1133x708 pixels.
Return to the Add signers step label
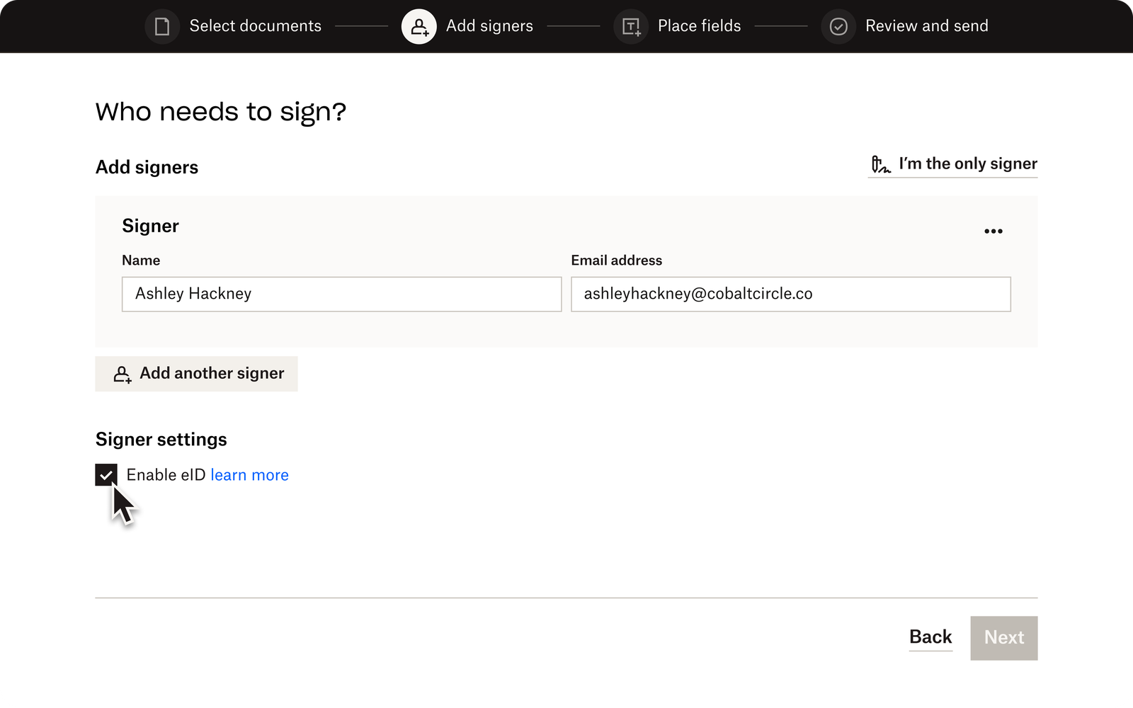[489, 26]
